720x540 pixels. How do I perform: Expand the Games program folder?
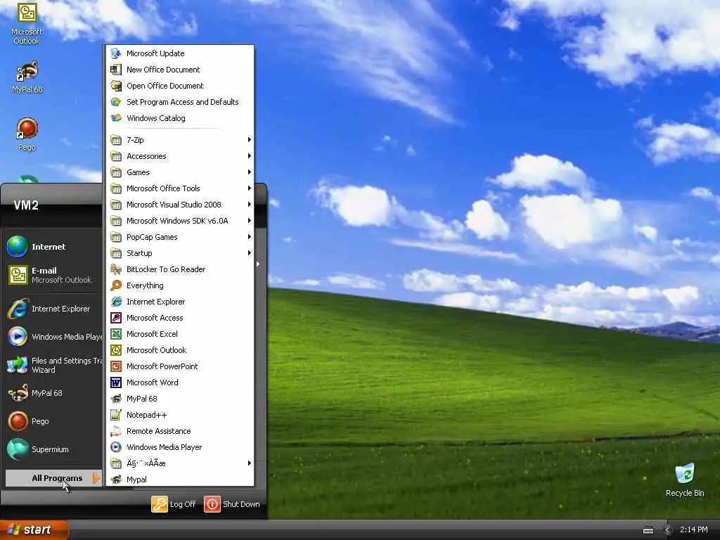[x=180, y=172]
